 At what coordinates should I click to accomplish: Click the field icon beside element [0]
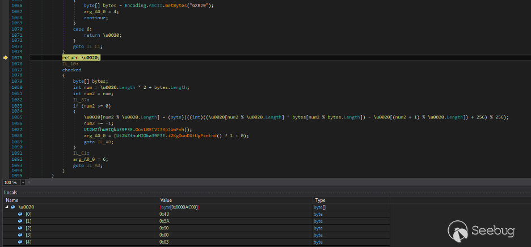[x=20, y=215]
